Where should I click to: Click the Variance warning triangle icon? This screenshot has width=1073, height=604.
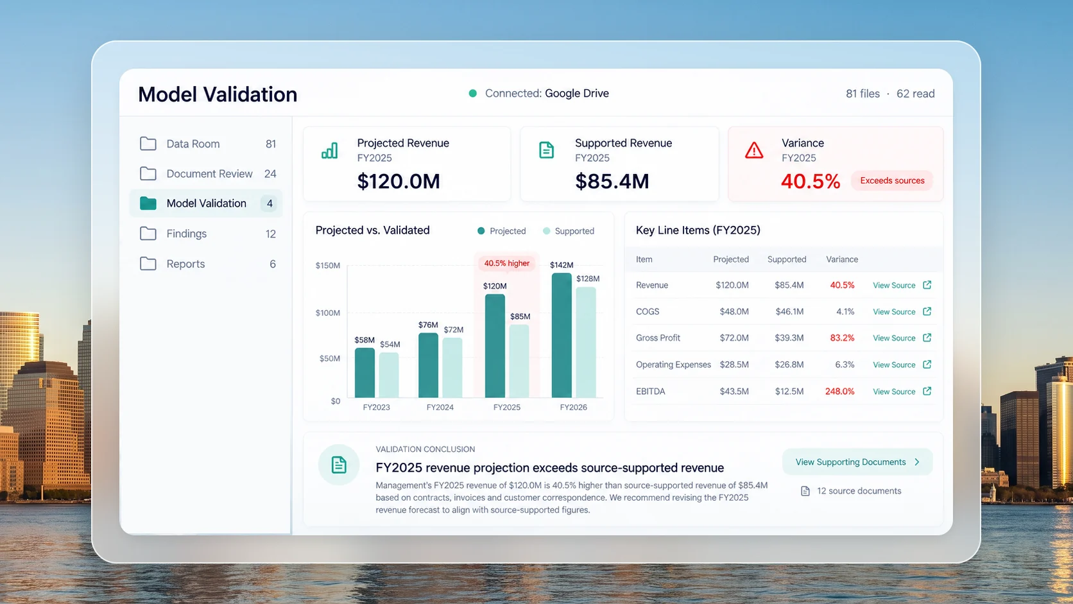754,151
